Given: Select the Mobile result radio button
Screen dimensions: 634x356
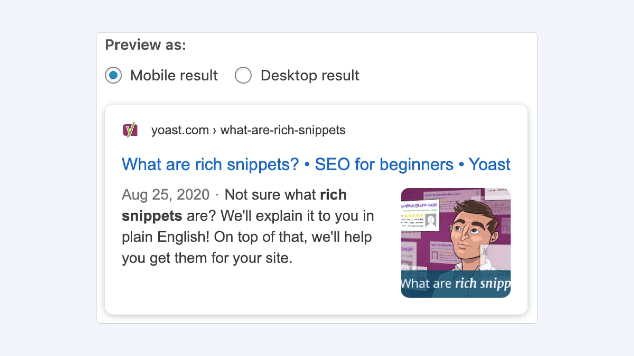Looking at the screenshot, I should coord(113,75).
